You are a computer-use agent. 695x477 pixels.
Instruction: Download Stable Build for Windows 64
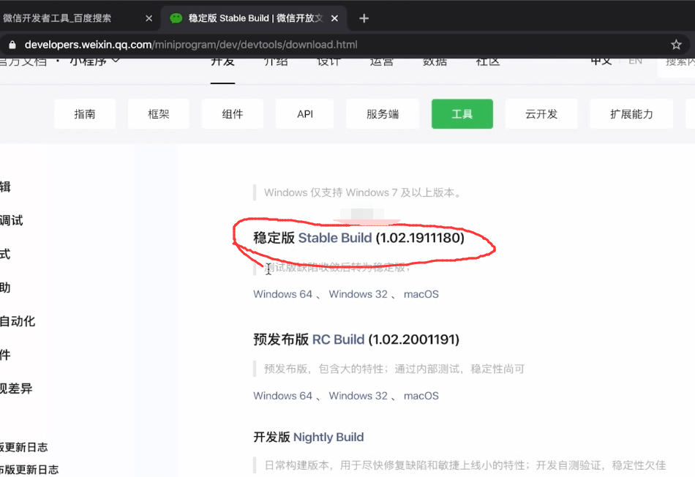click(x=283, y=294)
